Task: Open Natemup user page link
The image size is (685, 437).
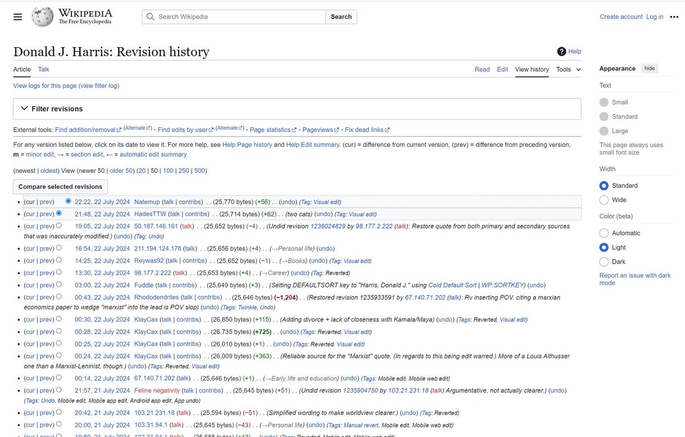Action: pos(147,201)
